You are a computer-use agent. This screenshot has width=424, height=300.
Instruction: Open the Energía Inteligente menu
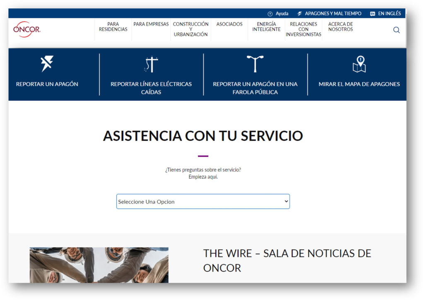point(266,27)
